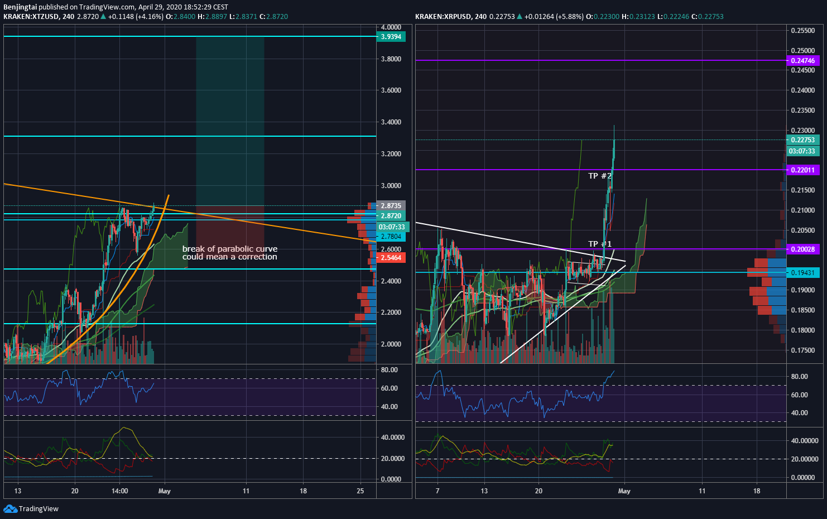Click the red 2.5464 price label
The height and width of the screenshot is (519, 827).
pos(391,258)
